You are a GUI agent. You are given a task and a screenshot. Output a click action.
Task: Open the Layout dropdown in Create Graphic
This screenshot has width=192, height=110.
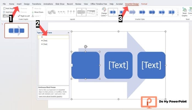tap(36, 16)
